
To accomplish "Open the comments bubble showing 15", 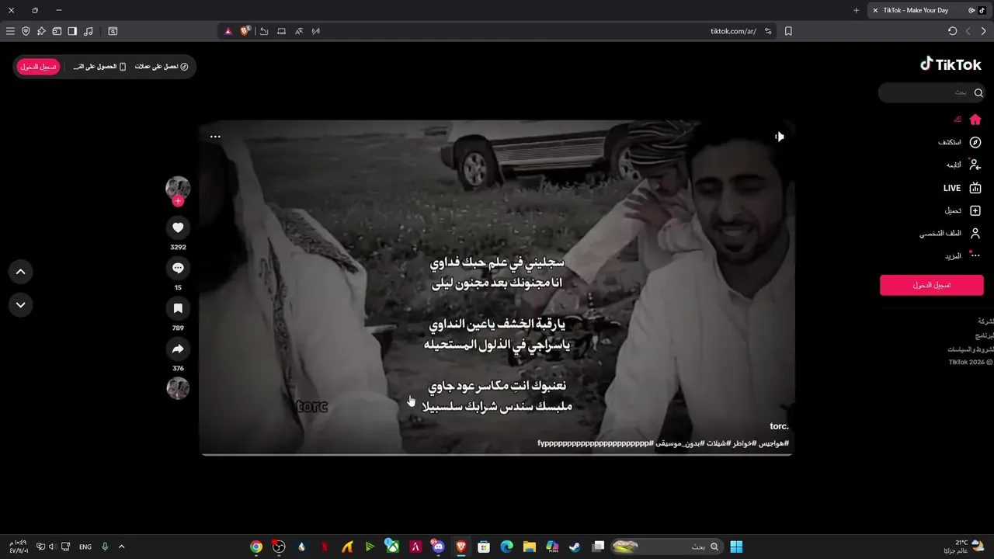I will [178, 268].
